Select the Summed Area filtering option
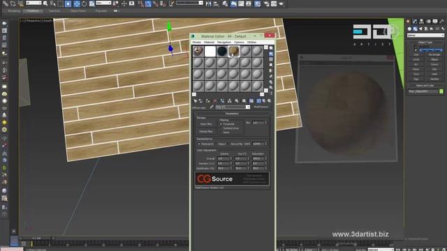The width and height of the screenshot is (447, 251). 221,128
